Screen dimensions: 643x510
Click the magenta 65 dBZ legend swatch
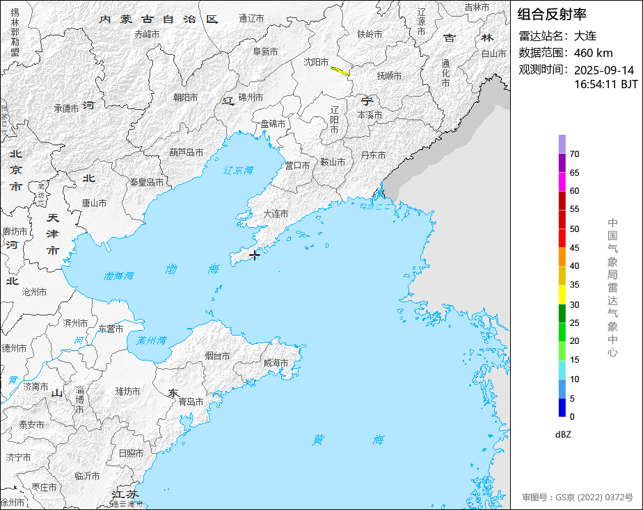pos(562,182)
